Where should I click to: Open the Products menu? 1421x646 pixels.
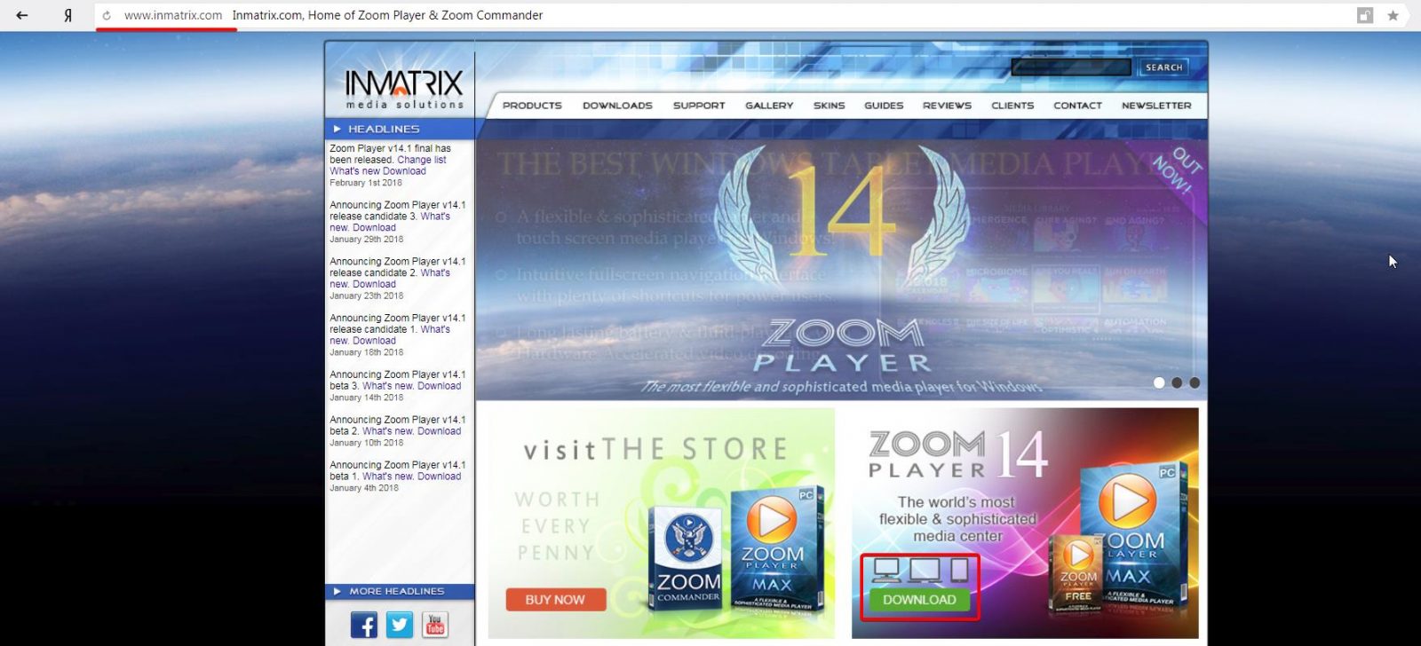click(532, 106)
